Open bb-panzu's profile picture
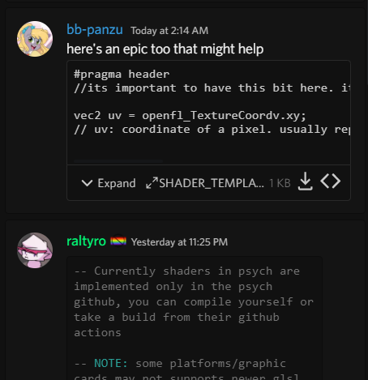 (x=35, y=39)
